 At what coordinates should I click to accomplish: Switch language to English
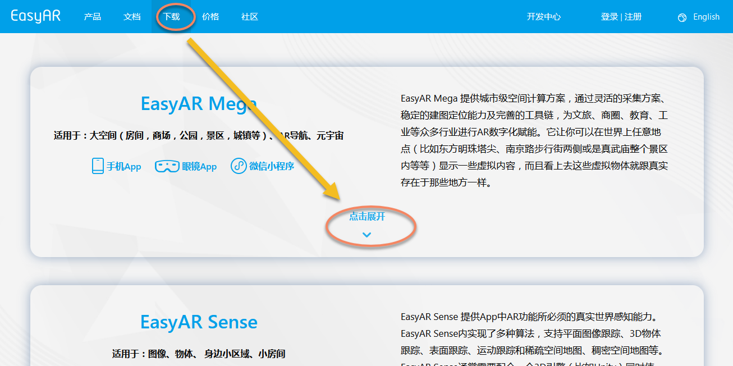(706, 17)
